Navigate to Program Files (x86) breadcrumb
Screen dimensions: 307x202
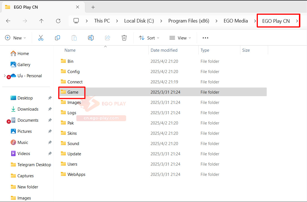point(189,21)
